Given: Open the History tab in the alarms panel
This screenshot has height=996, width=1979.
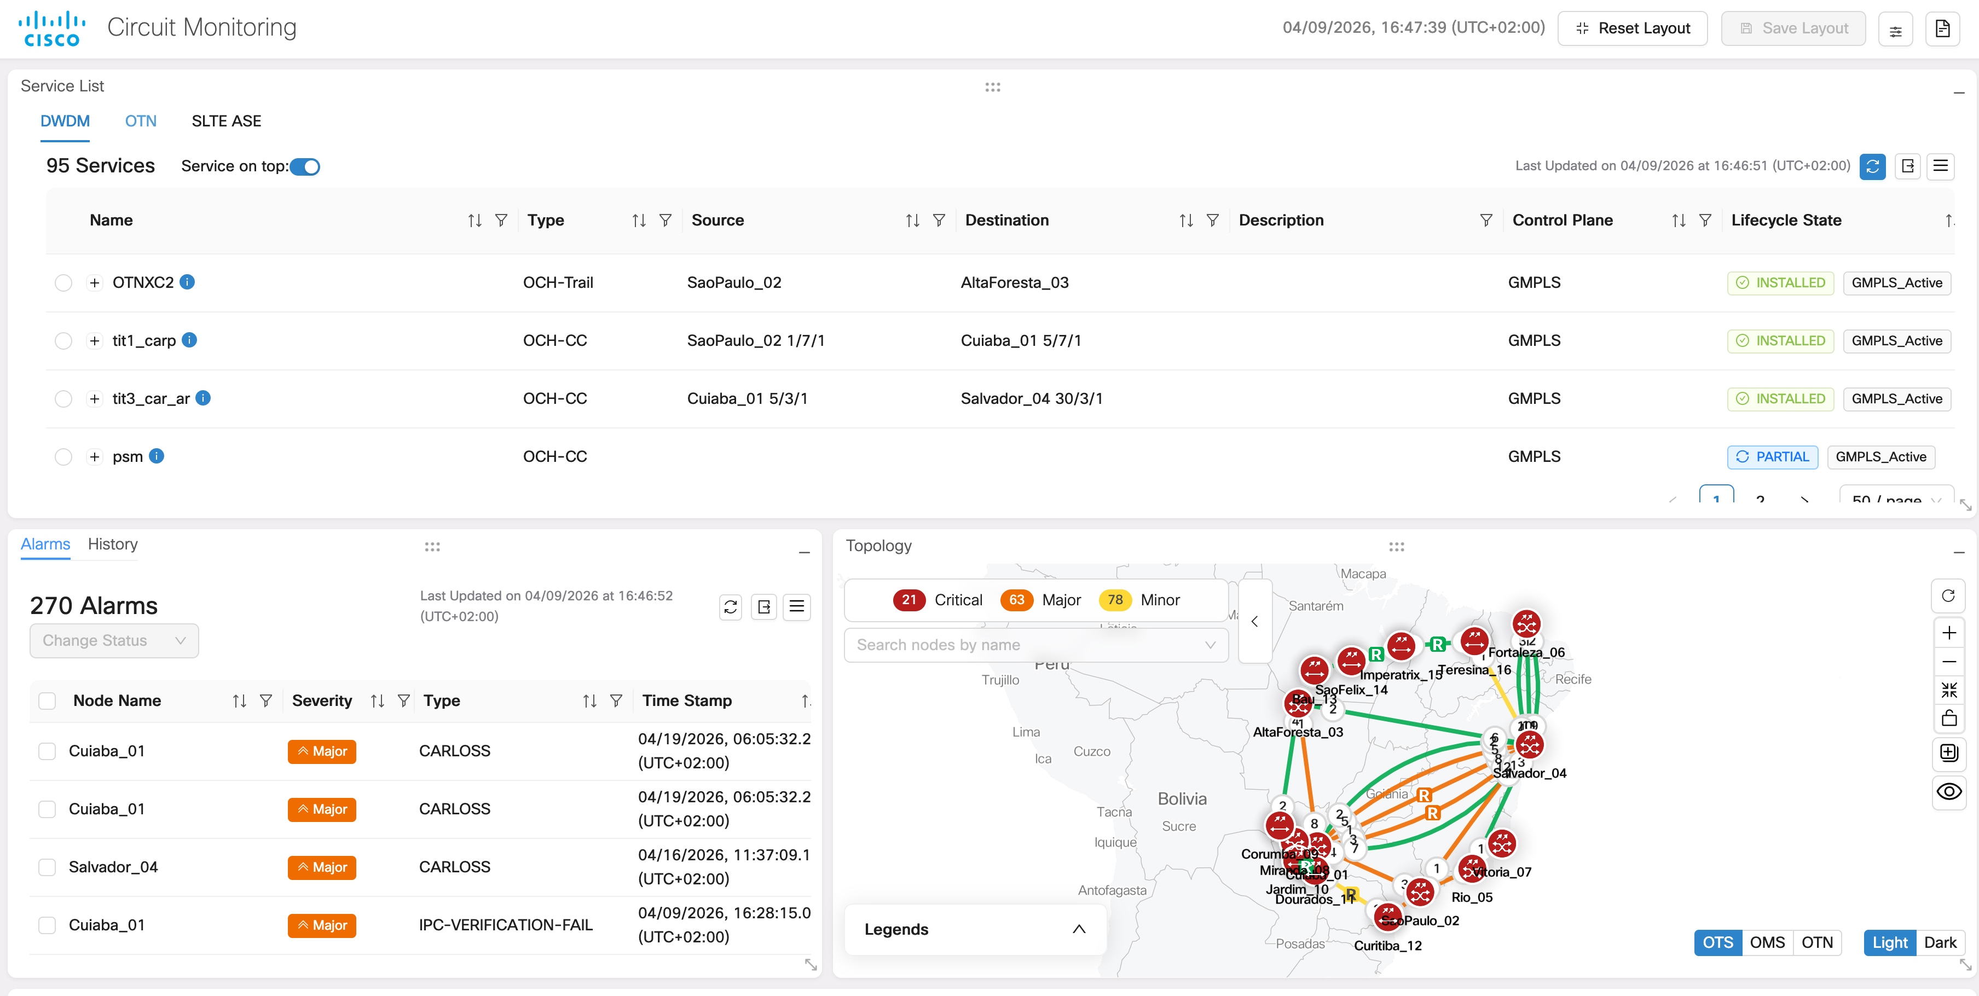Looking at the screenshot, I should pyautogui.click(x=112, y=545).
